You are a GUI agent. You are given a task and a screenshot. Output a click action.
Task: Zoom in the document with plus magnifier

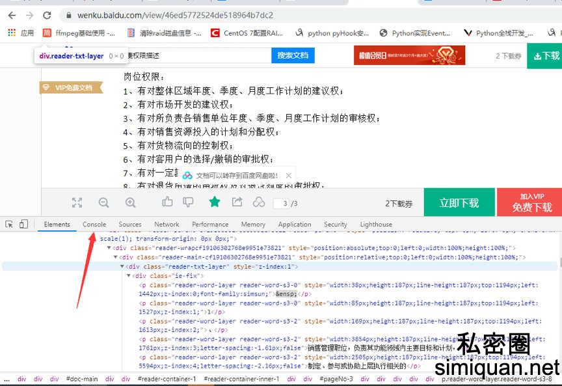point(130,202)
